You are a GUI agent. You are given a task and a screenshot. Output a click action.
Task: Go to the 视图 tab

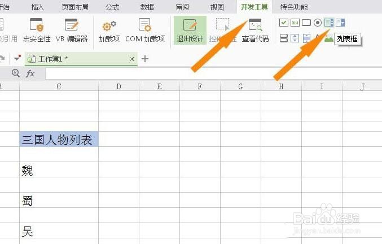(x=217, y=7)
